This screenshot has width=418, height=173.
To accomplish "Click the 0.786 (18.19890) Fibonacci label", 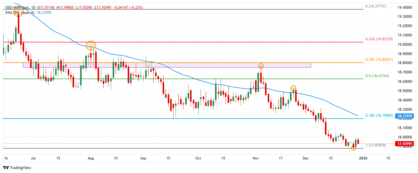I will point(379,115).
